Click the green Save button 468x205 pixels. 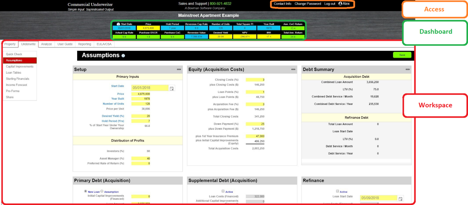click(402, 55)
